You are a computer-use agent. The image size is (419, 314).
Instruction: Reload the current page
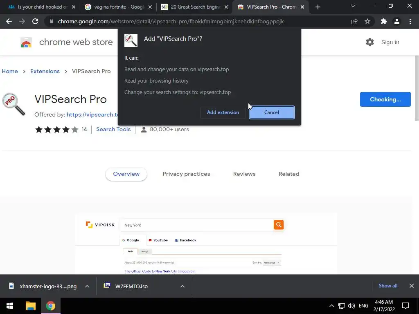(35, 21)
